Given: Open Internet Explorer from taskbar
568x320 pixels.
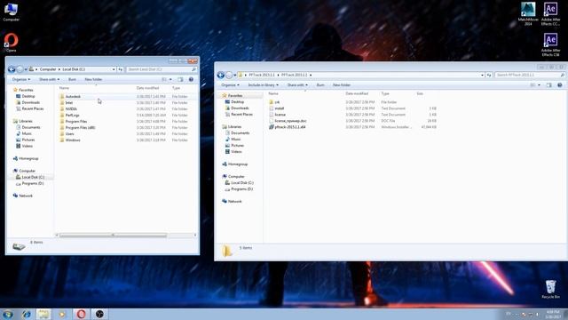Looking at the screenshot, I should [26, 314].
